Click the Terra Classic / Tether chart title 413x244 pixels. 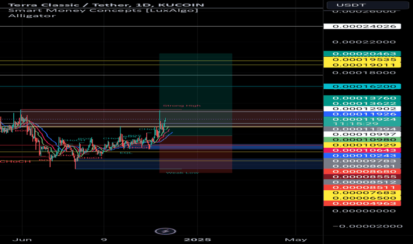106,5
